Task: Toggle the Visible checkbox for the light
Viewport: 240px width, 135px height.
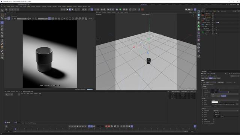Action: click(x=214, y=119)
